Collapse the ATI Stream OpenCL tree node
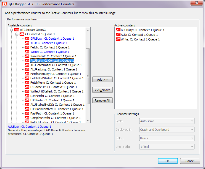205x169 pixels. tap(12, 30)
